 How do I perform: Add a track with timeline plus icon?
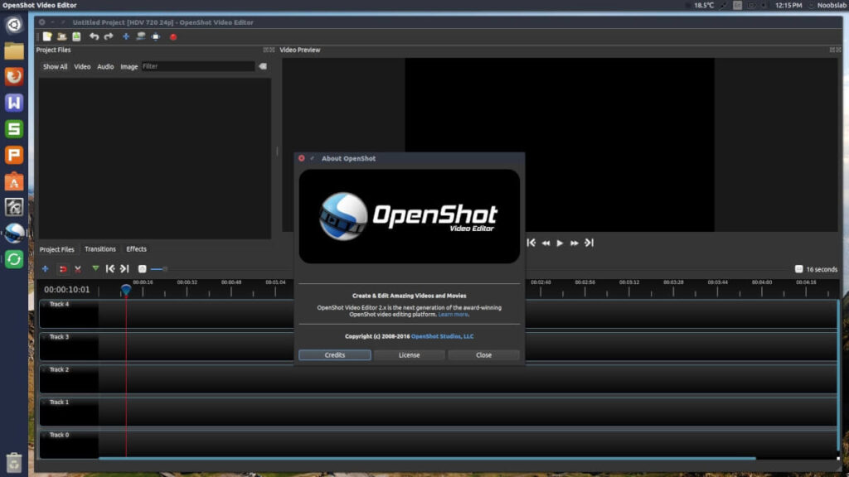tap(46, 269)
